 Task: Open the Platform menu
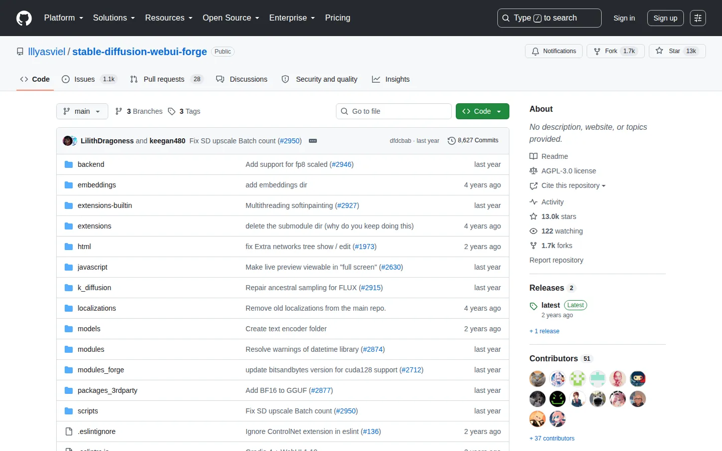[64, 18]
